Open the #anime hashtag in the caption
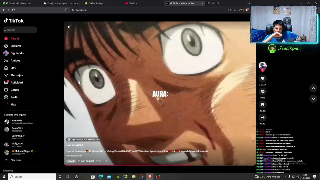The image size is (320, 180). [144, 151]
